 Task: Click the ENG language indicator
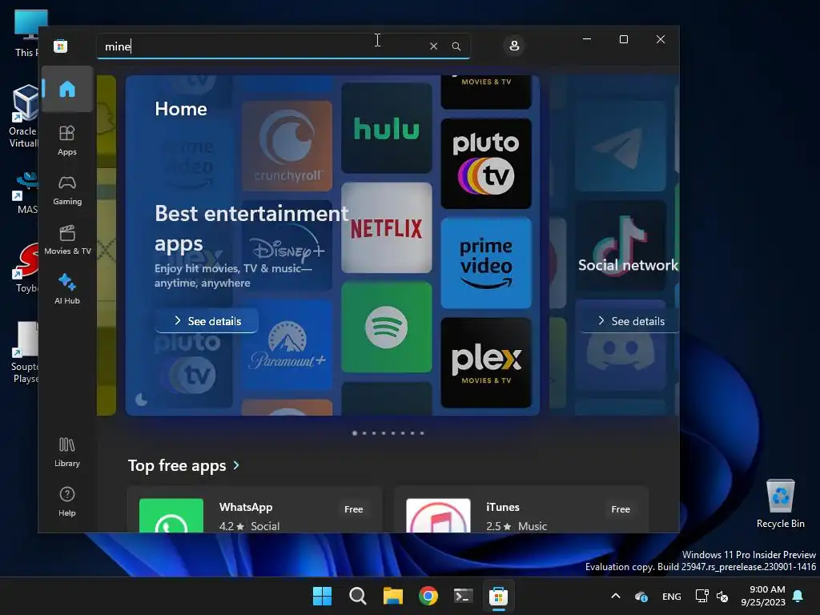672,597
